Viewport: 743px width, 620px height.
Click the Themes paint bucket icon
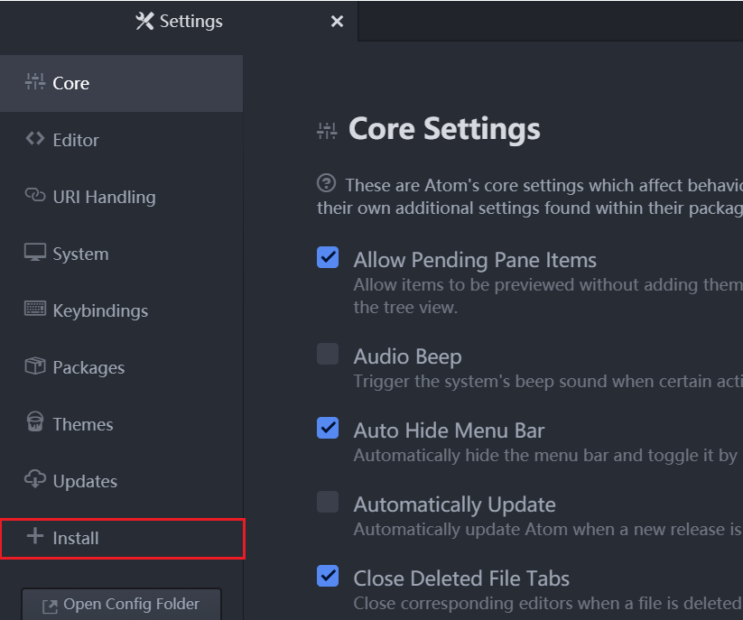[35, 423]
